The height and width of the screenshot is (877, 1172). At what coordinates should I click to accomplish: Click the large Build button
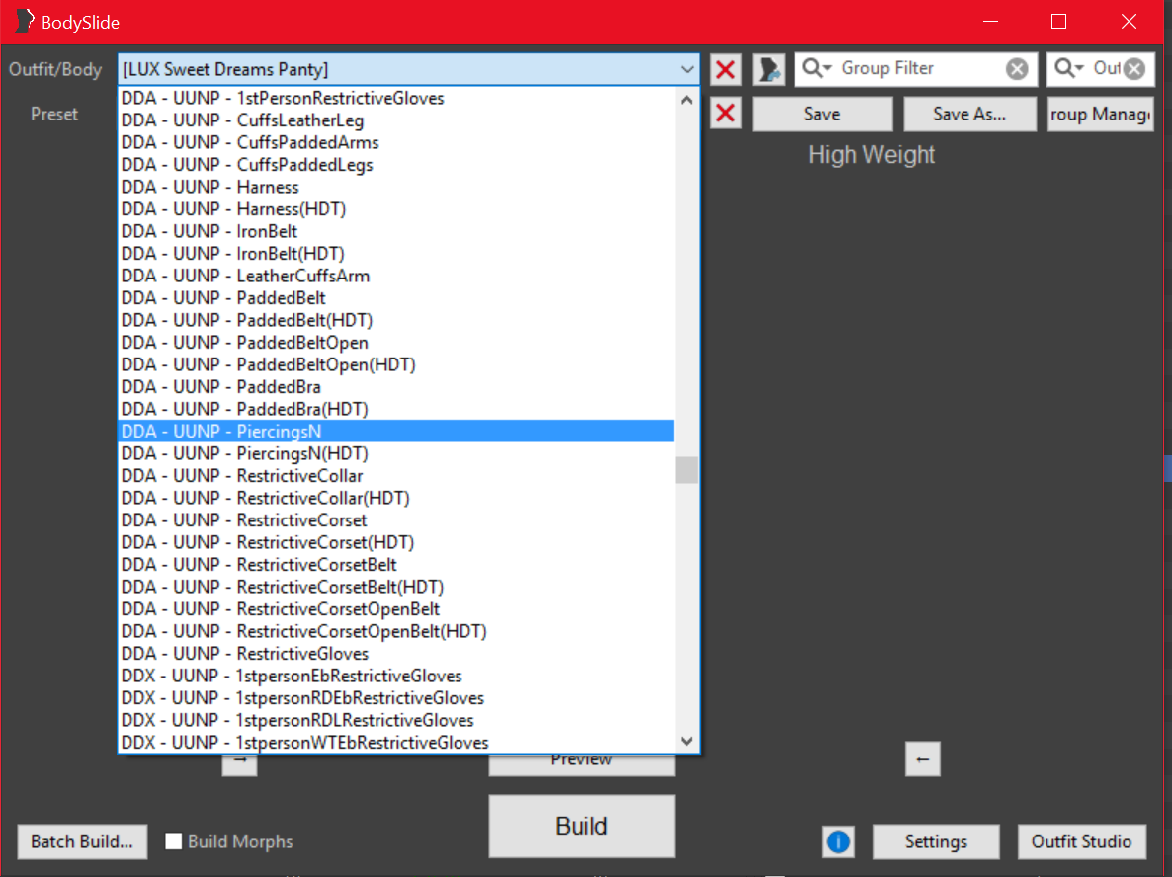(581, 826)
